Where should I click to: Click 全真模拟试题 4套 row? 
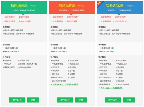pos(59,48)
